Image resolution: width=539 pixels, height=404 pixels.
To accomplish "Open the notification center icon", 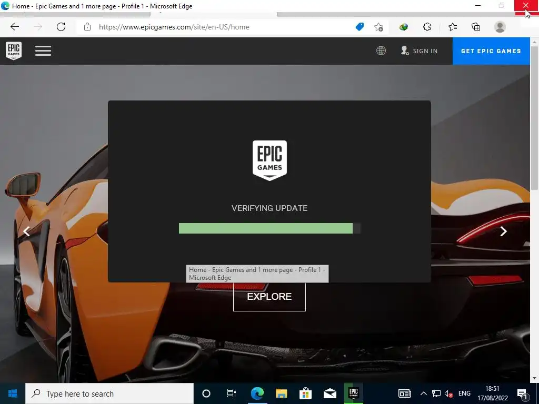I will click(x=522, y=393).
